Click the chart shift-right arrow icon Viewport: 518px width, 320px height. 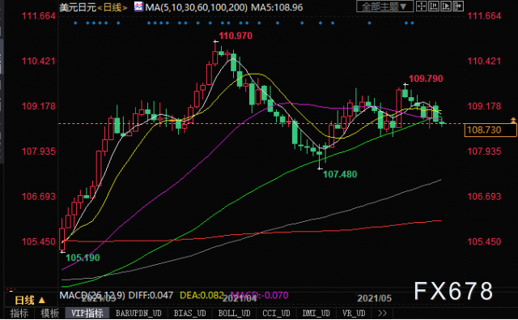[x=458, y=6]
